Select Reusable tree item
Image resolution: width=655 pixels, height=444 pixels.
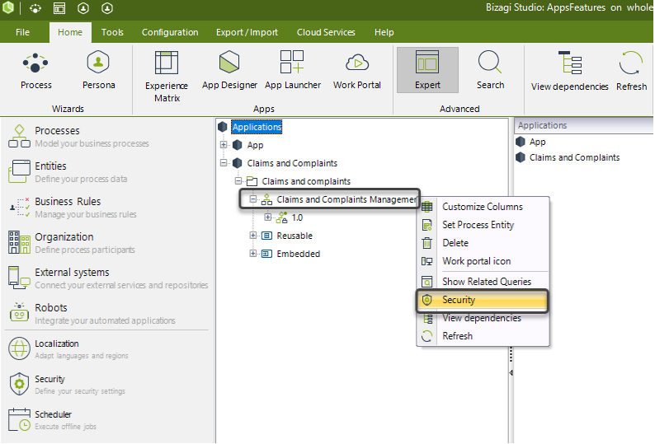point(295,236)
